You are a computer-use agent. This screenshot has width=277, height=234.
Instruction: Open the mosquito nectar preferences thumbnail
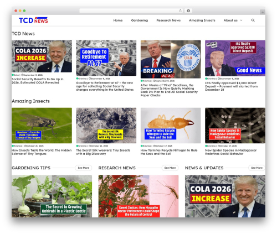click(x=138, y=196)
